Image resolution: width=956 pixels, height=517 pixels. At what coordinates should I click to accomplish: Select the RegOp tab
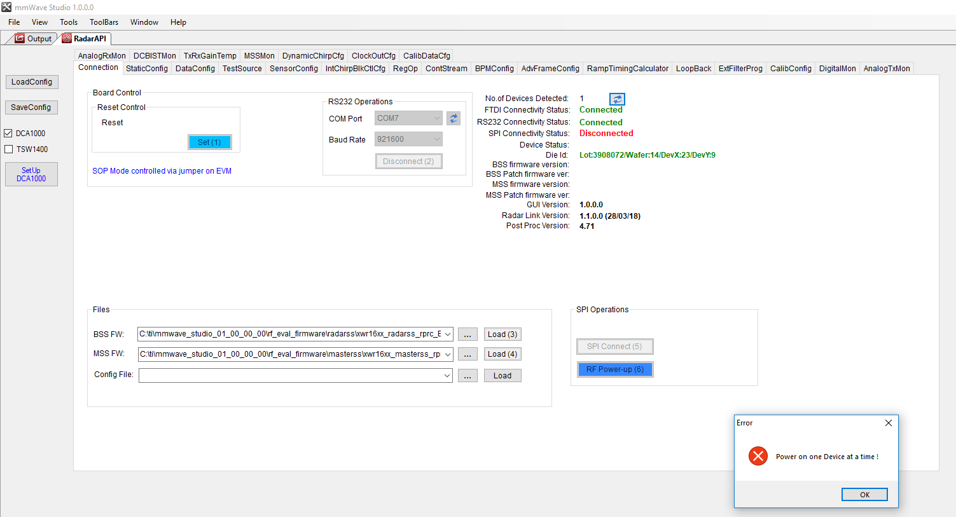(x=405, y=69)
